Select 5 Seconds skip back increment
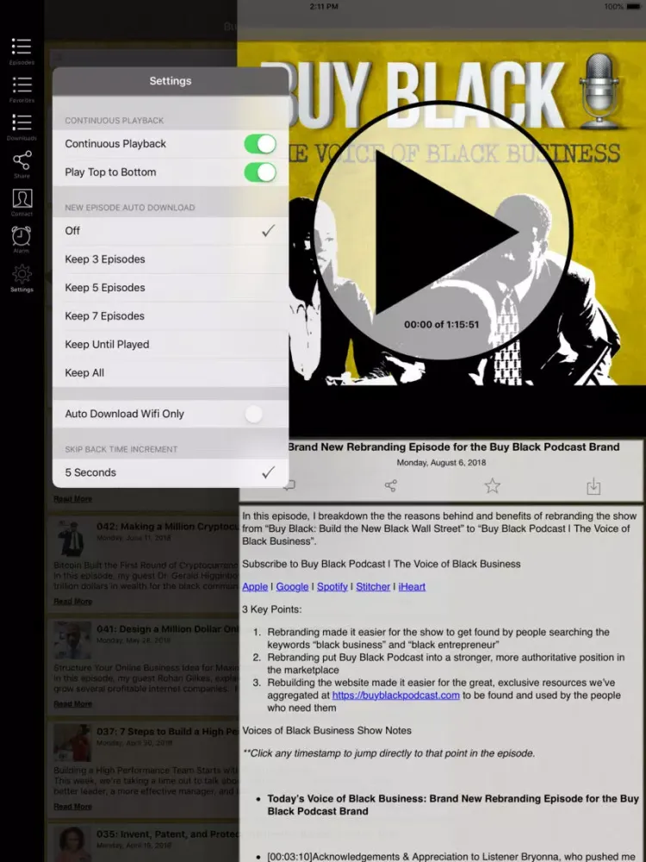This screenshot has height=862, width=646. (171, 472)
